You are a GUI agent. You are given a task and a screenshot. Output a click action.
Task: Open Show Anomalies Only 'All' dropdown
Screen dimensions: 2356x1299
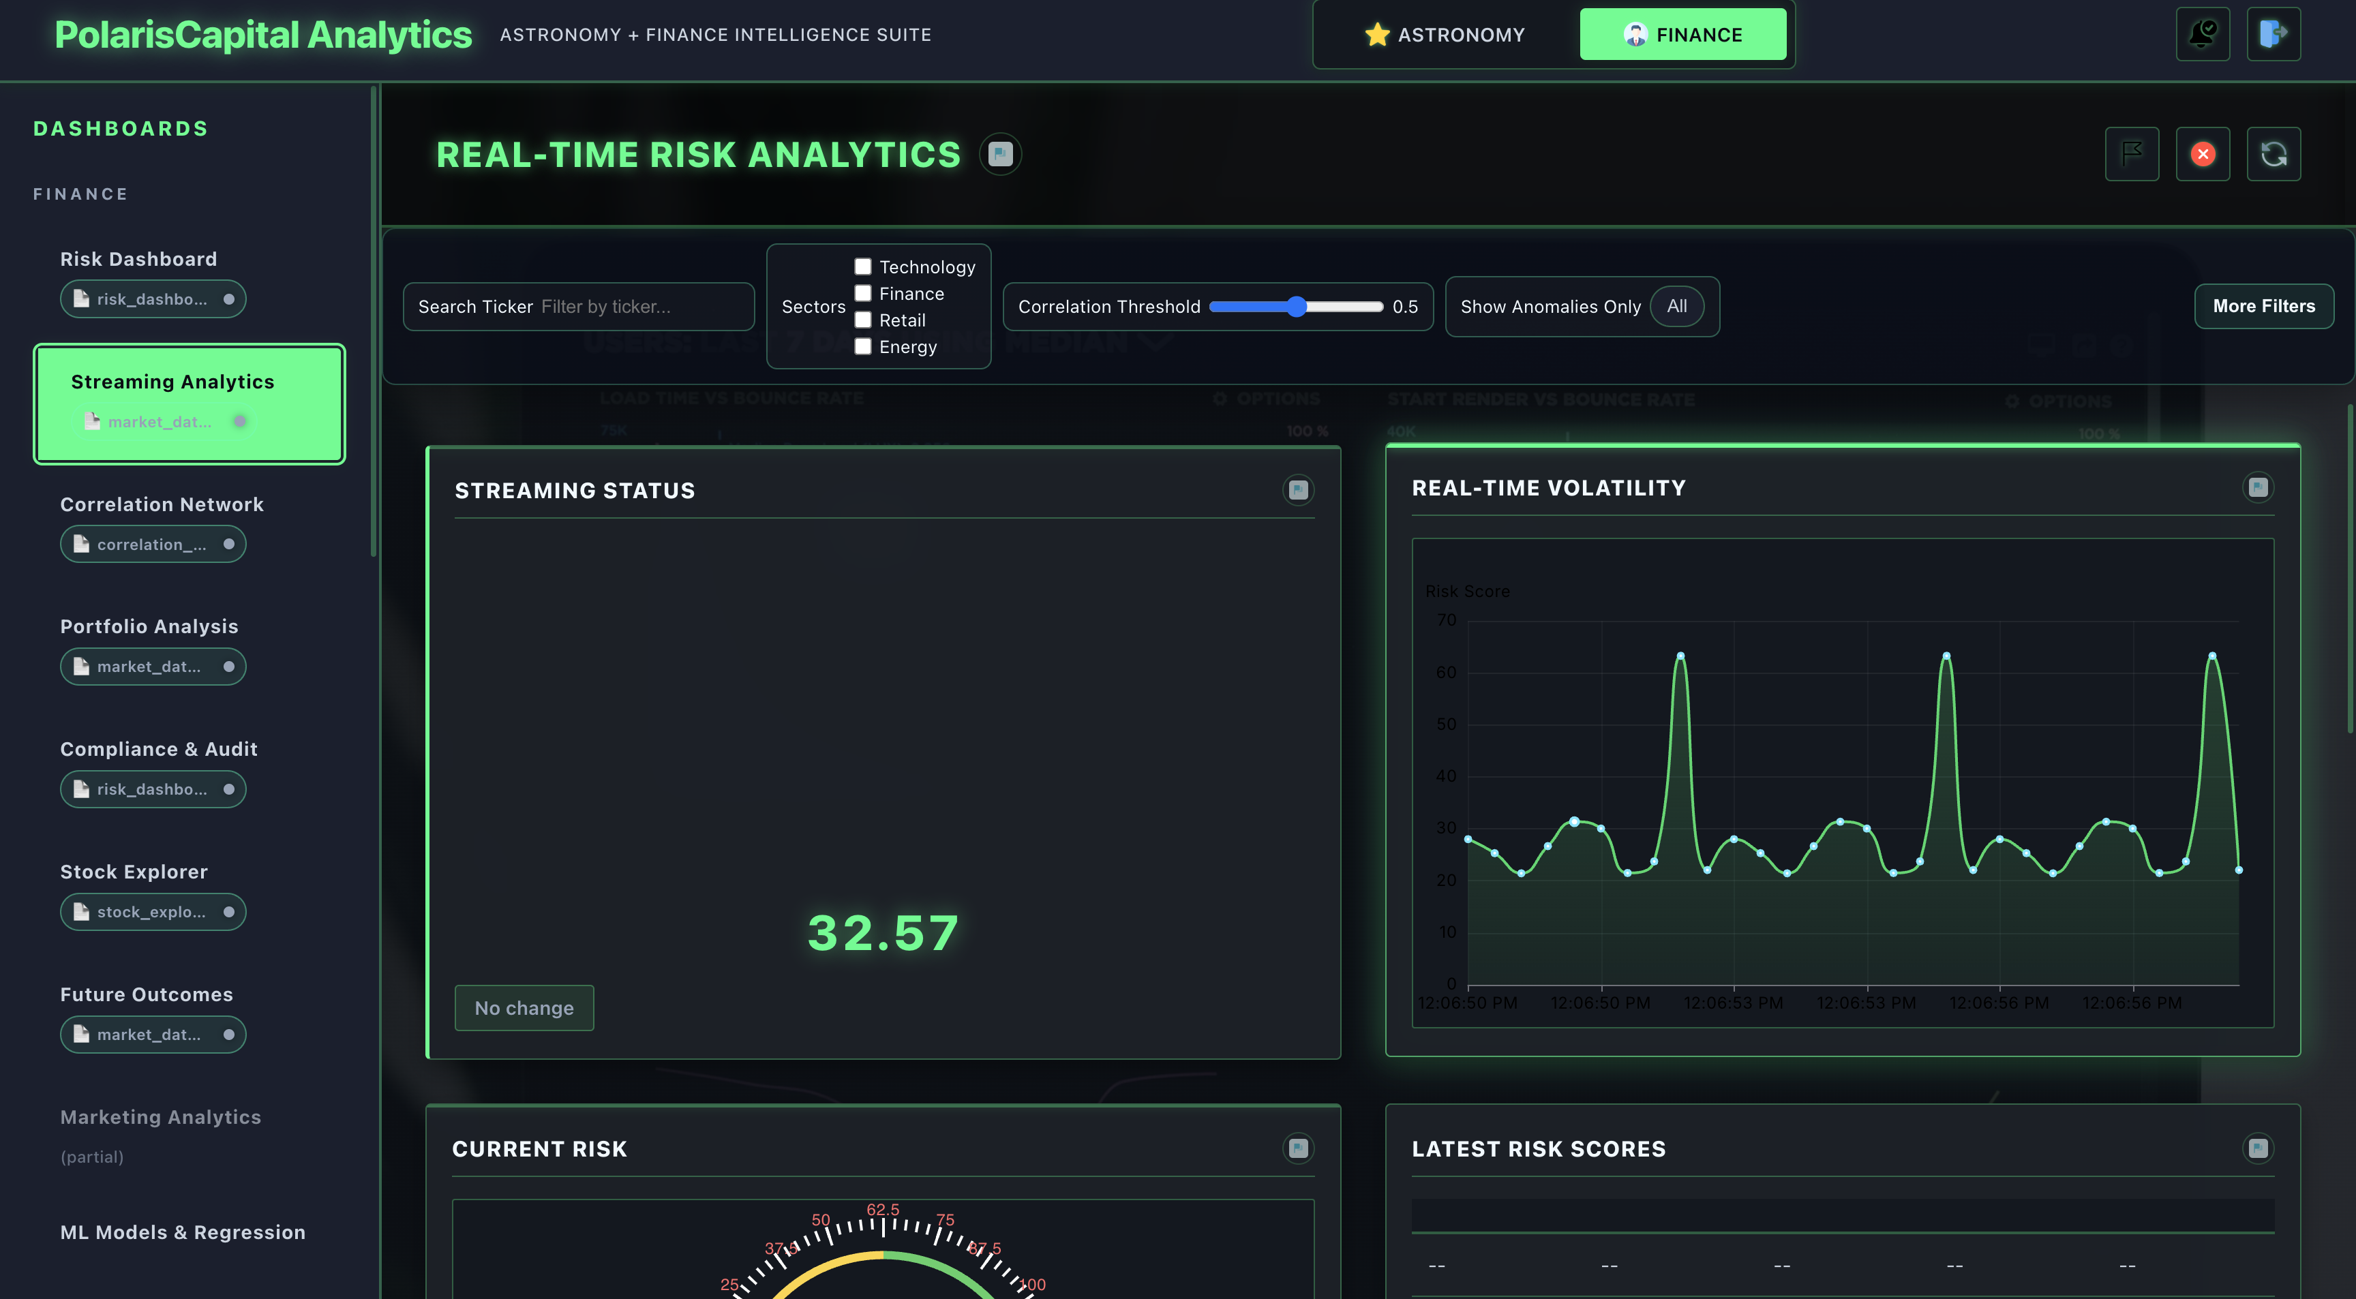click(1676, 306)
